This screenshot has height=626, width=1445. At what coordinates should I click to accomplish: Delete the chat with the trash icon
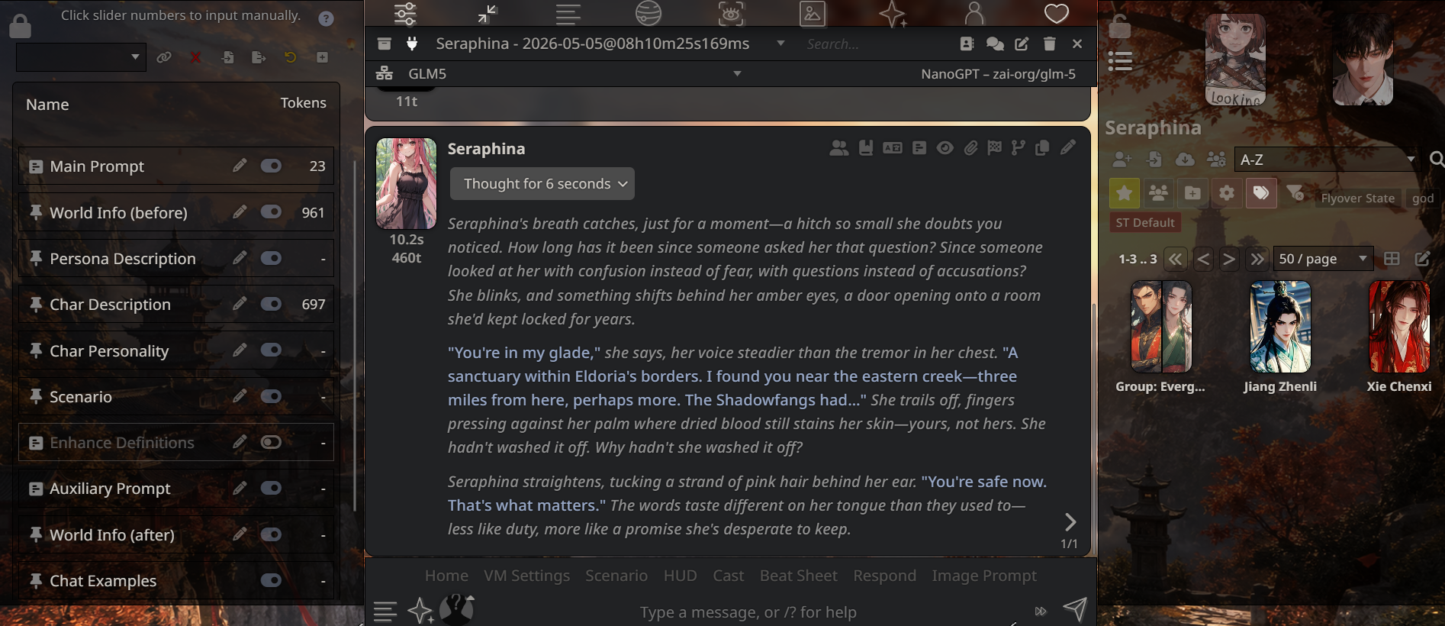[1050, 44]
